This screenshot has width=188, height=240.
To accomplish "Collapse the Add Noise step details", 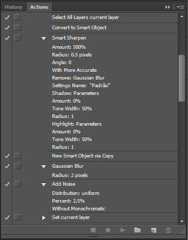I will coord(44,185).
